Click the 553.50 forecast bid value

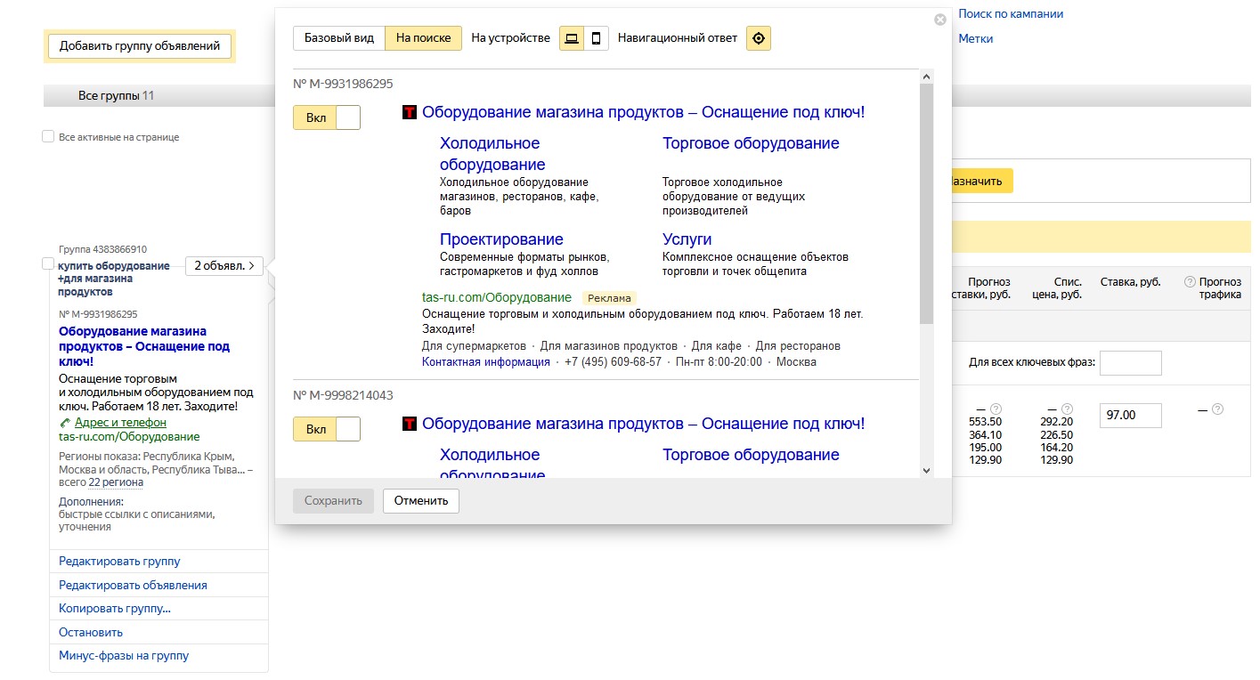(x=985, y=422)
